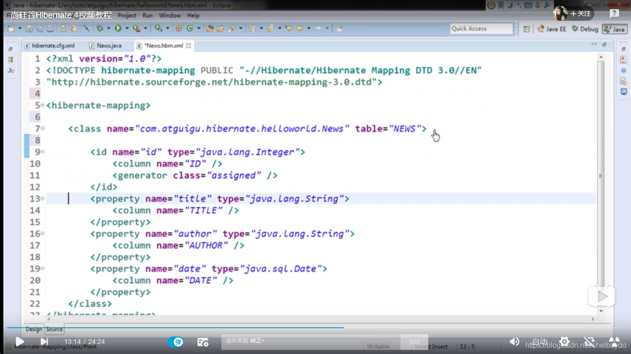Select the Java perspective button
The image size is (631, 354).
pos(615,29)
